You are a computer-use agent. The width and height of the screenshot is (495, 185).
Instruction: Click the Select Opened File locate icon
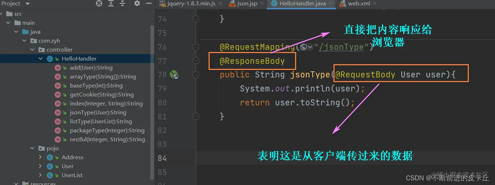[x=99, y=4]
